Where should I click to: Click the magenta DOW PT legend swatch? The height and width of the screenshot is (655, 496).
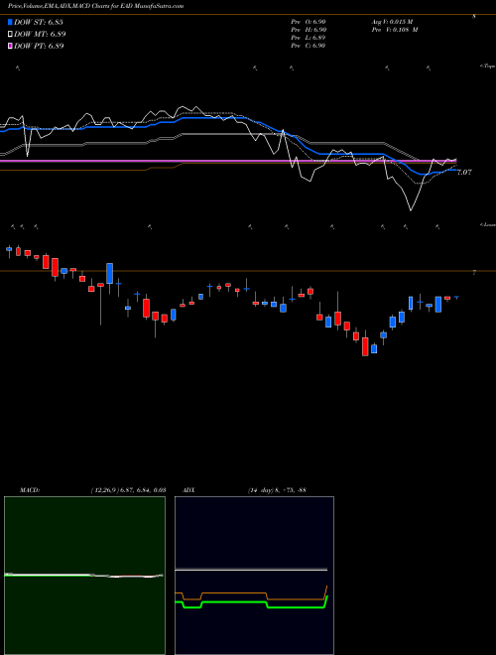[10, 47]
